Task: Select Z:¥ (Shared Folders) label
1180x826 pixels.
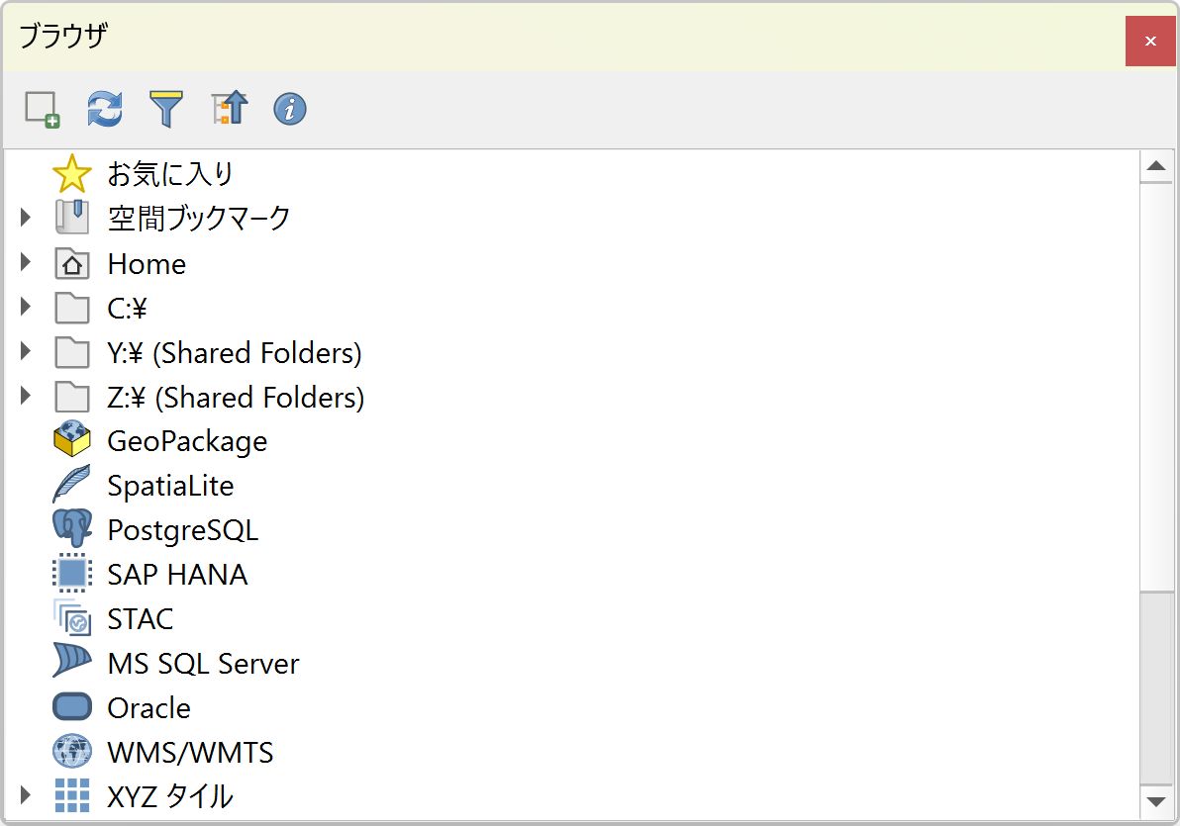Action: (236, 398)
